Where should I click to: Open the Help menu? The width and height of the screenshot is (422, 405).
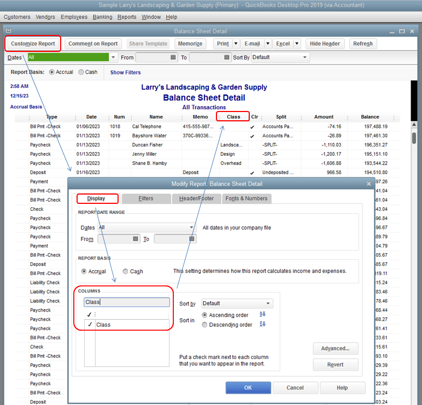coord(172,17)
